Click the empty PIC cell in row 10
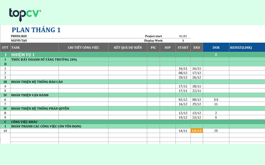 pyautogui.click(x=153, y=131)
